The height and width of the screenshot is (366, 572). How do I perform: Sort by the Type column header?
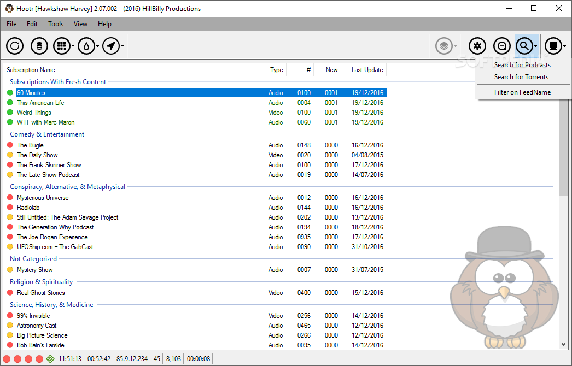click(x=273, y=70)
